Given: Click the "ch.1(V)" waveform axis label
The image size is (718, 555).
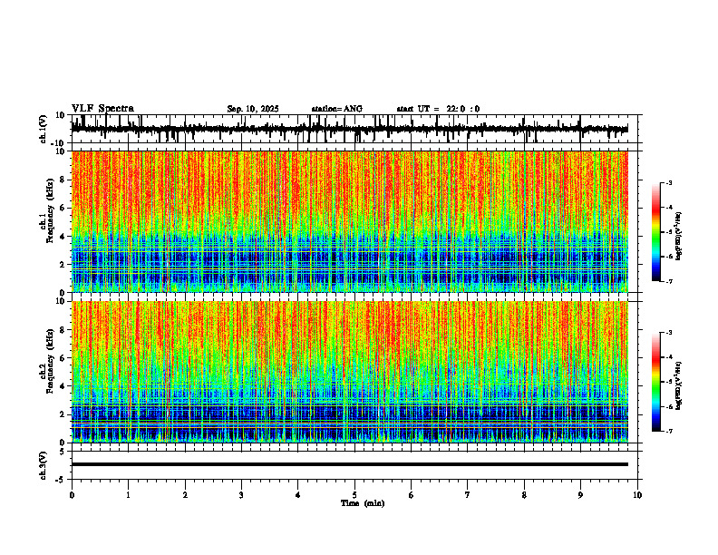Looking at the screenshot, I should click(44, 129).
